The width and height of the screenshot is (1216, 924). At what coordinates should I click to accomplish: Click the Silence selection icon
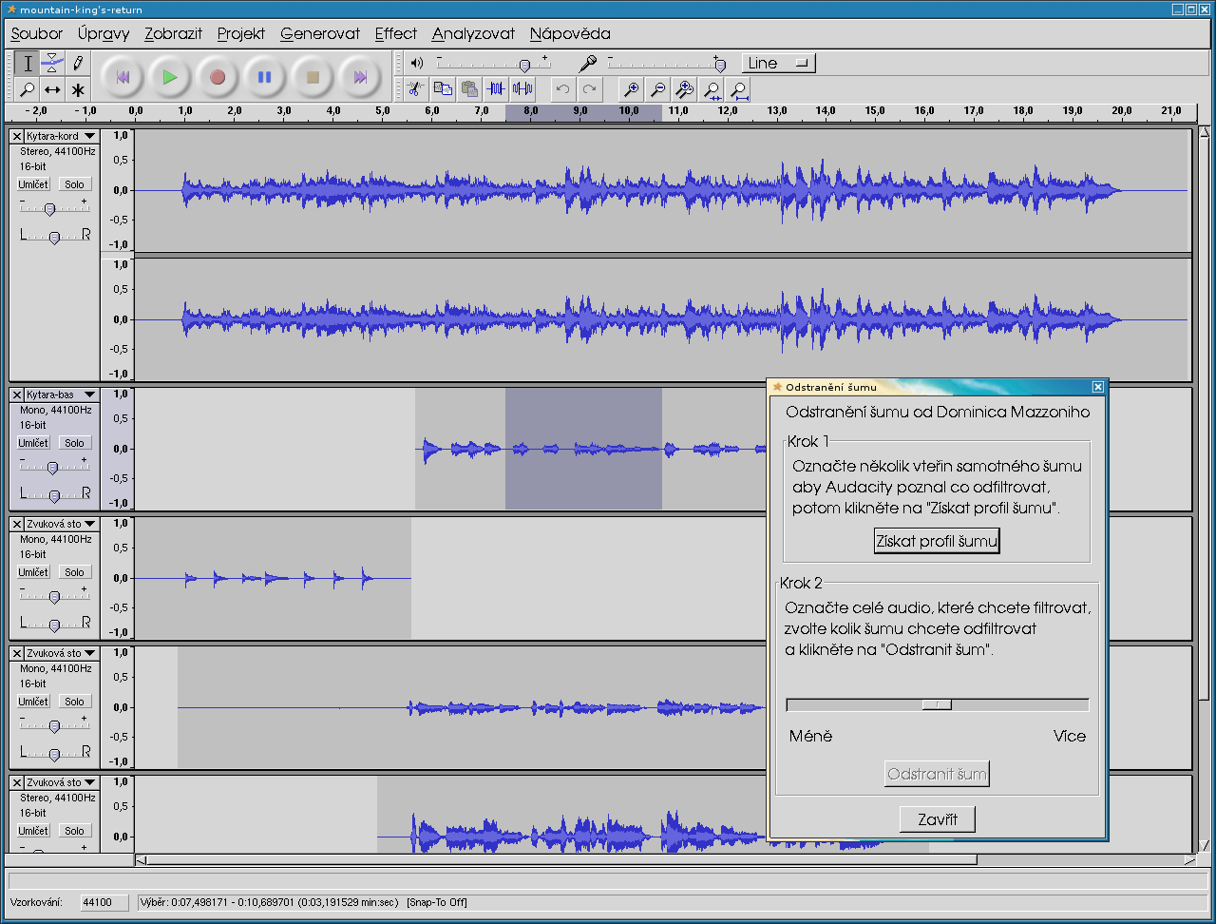coord(522,89)
